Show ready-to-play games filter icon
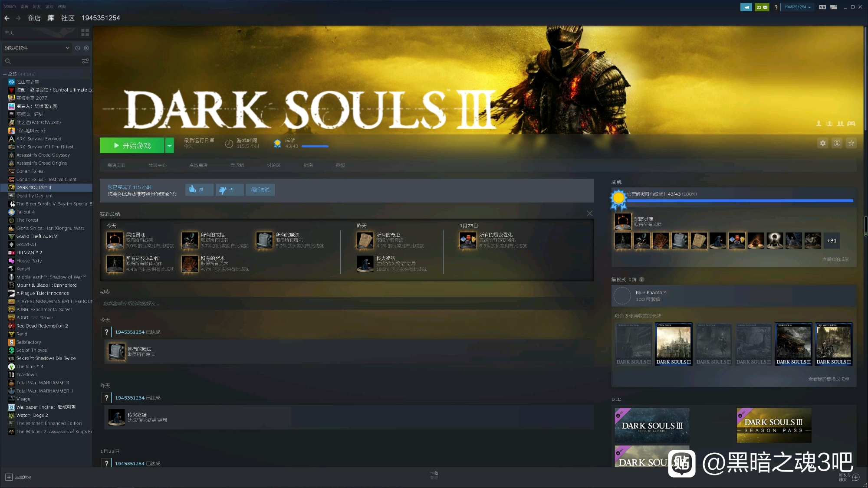Screen dimensions: 868x488 86,48
